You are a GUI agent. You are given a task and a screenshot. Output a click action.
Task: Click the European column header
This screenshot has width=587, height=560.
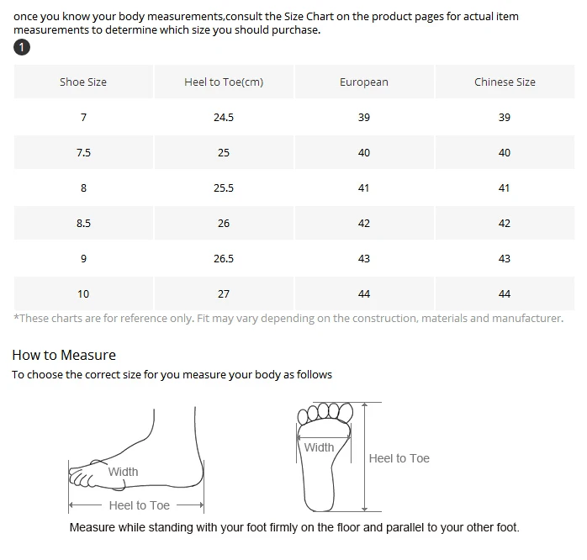tap(364, 82)
